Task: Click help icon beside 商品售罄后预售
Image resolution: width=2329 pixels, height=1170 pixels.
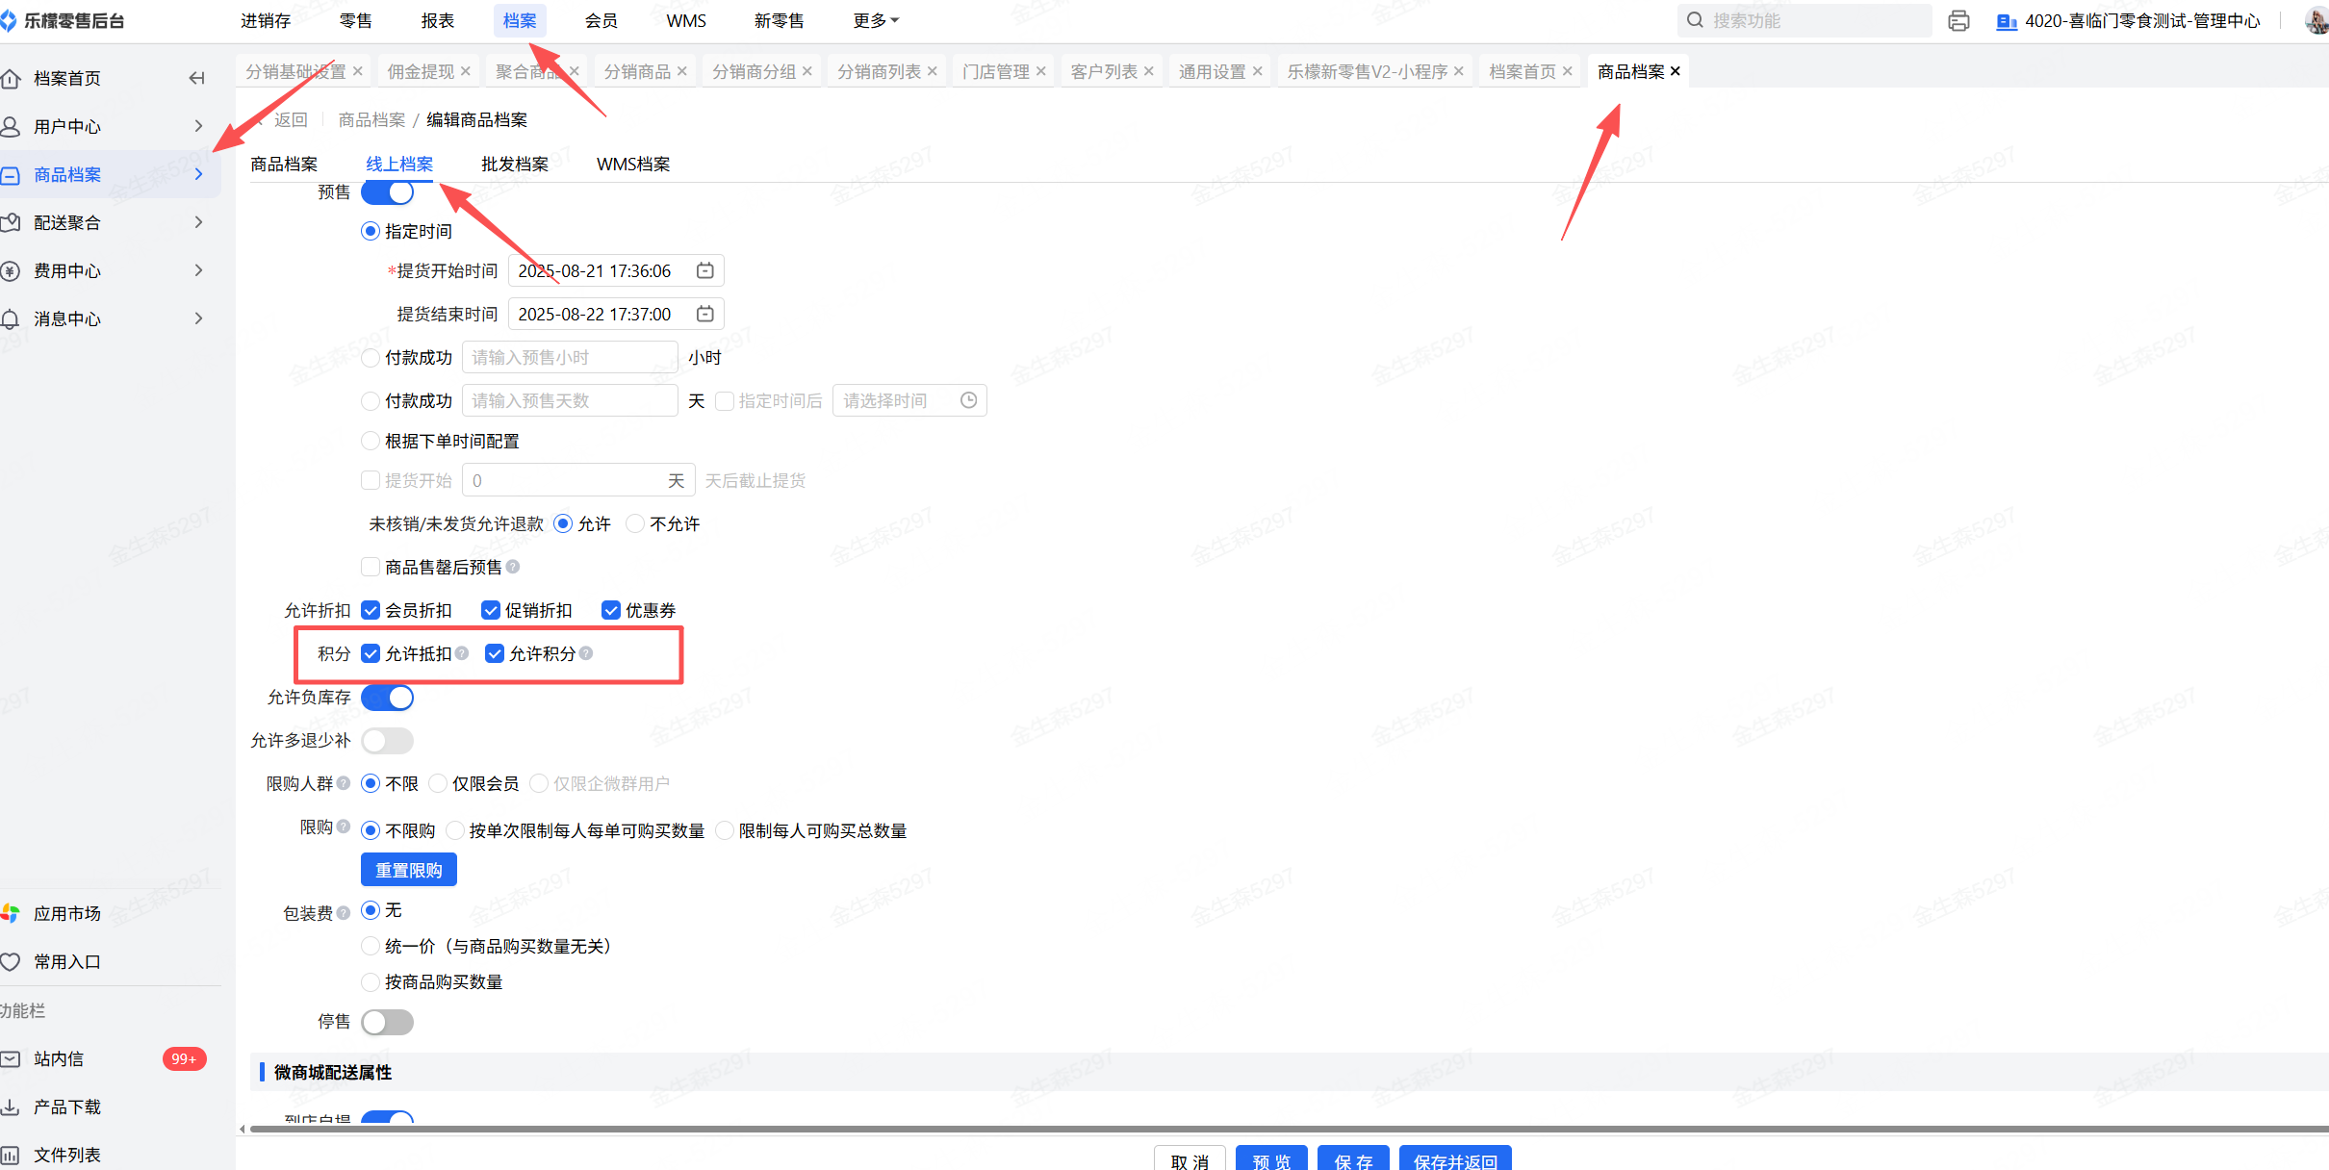Action: (x=513, y=567)
